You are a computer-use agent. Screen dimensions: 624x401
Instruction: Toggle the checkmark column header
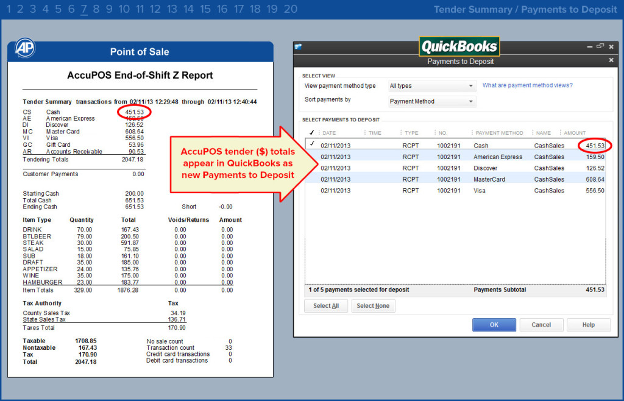[311, 132]
